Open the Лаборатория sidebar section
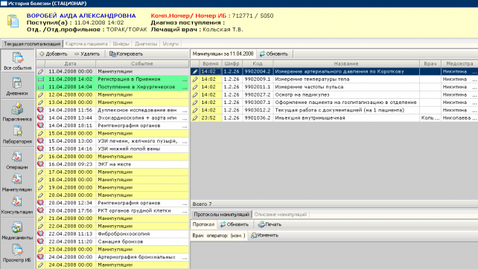 click(x=17, y=134)
